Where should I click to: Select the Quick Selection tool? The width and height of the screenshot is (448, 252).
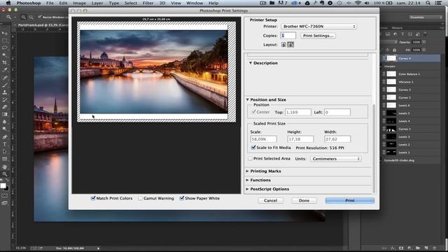pyautogui.click(x=5, y=55)
